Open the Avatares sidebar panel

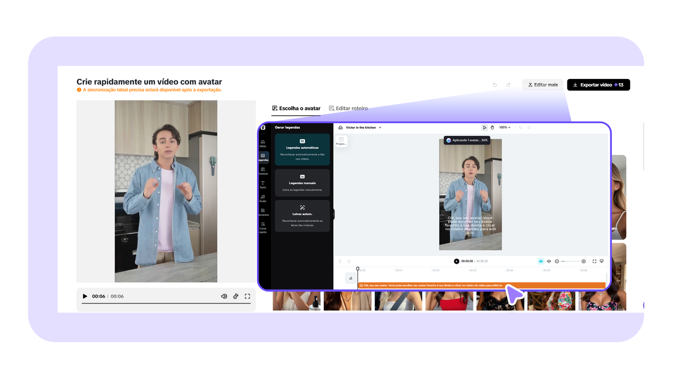(x=263, y=171)
